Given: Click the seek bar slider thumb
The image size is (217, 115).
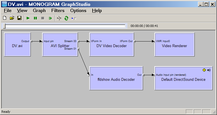Looking at the screenshot, I should [4, 26].
